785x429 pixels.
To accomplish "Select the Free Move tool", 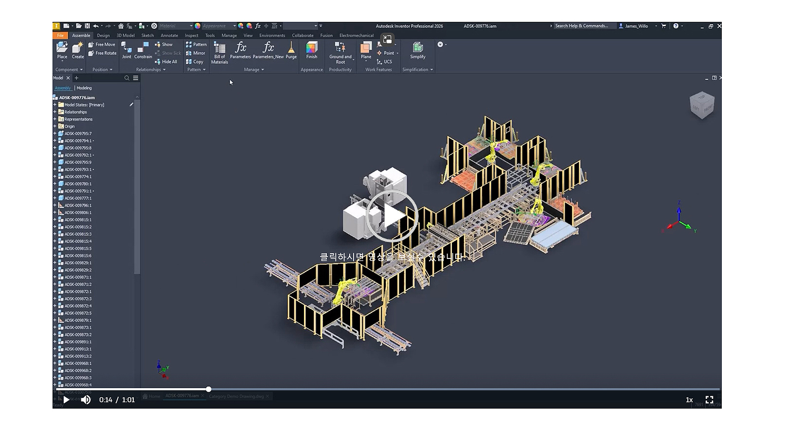I will (102, 44).
